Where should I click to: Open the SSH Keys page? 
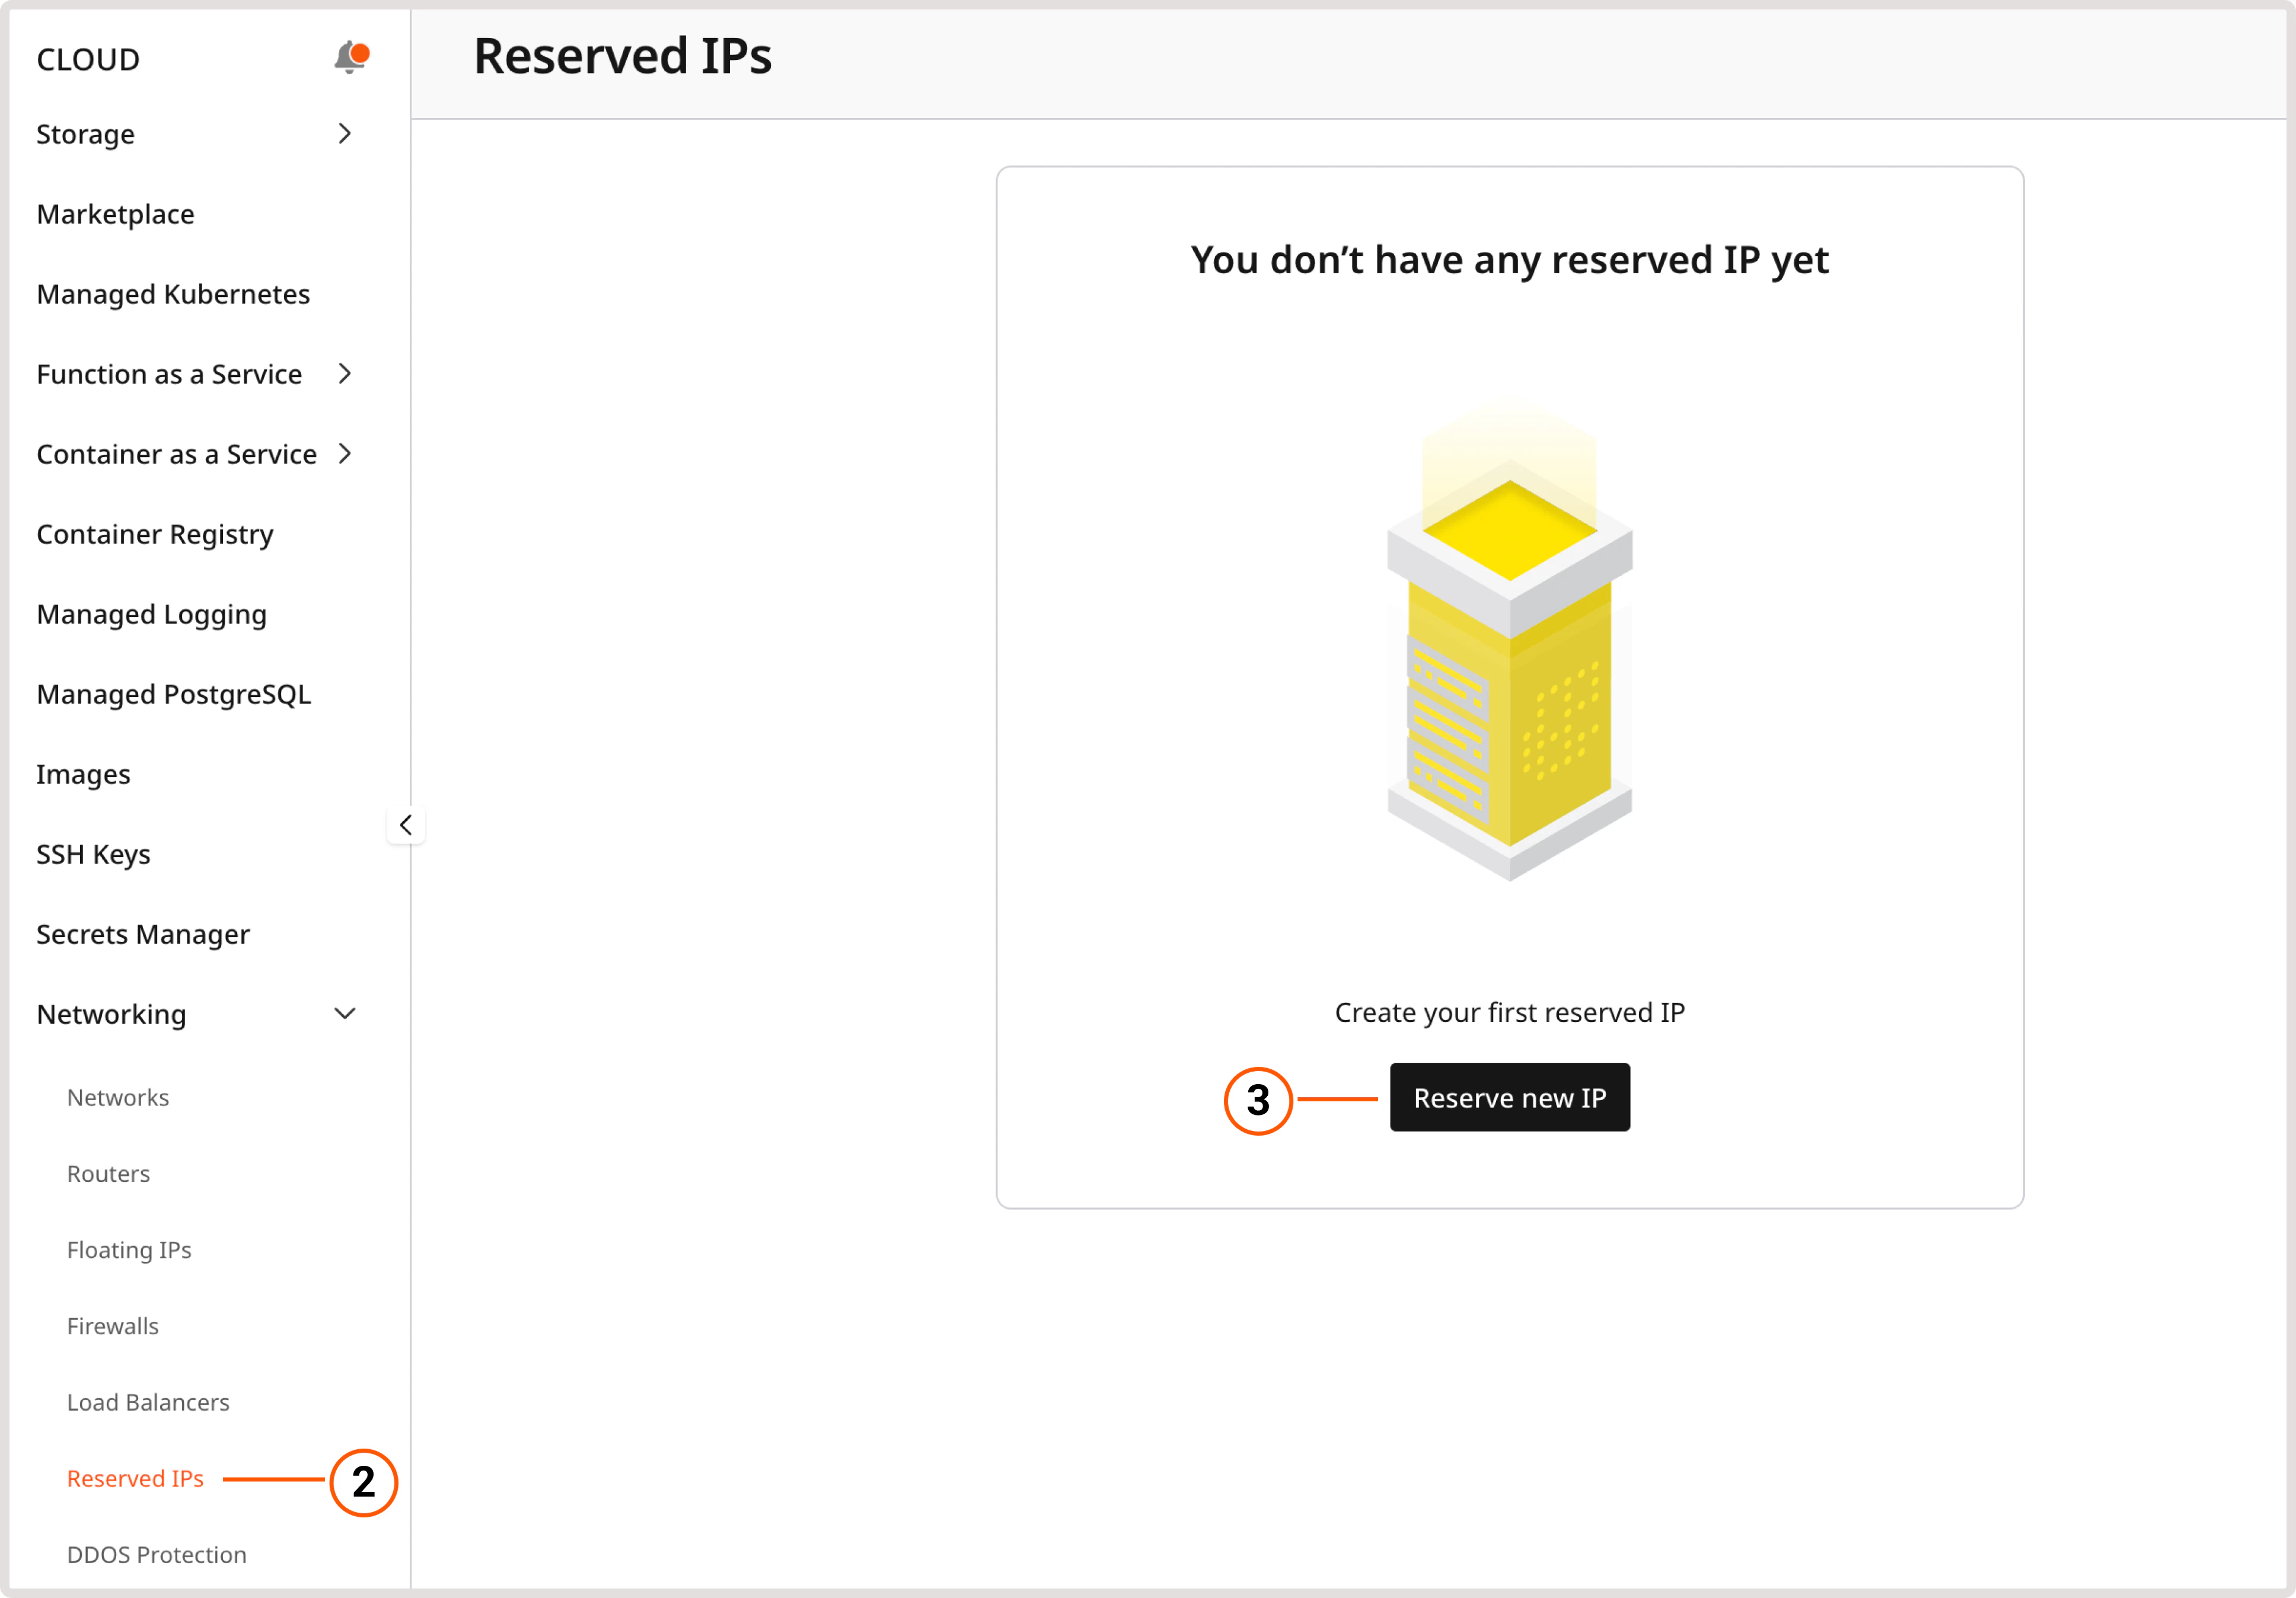93,854
